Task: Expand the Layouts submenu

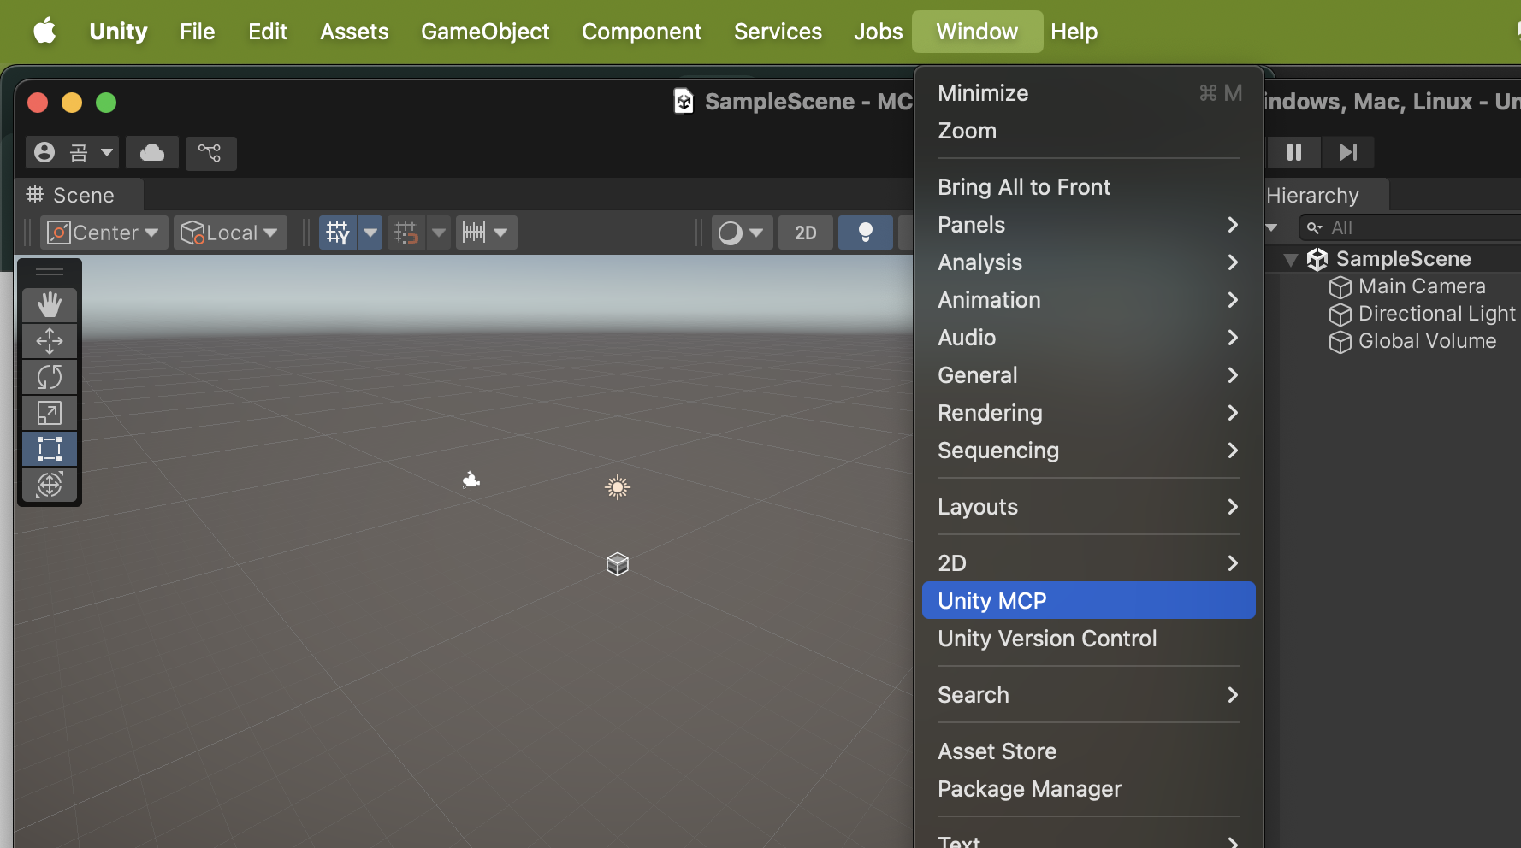Action: (1089, 507)
